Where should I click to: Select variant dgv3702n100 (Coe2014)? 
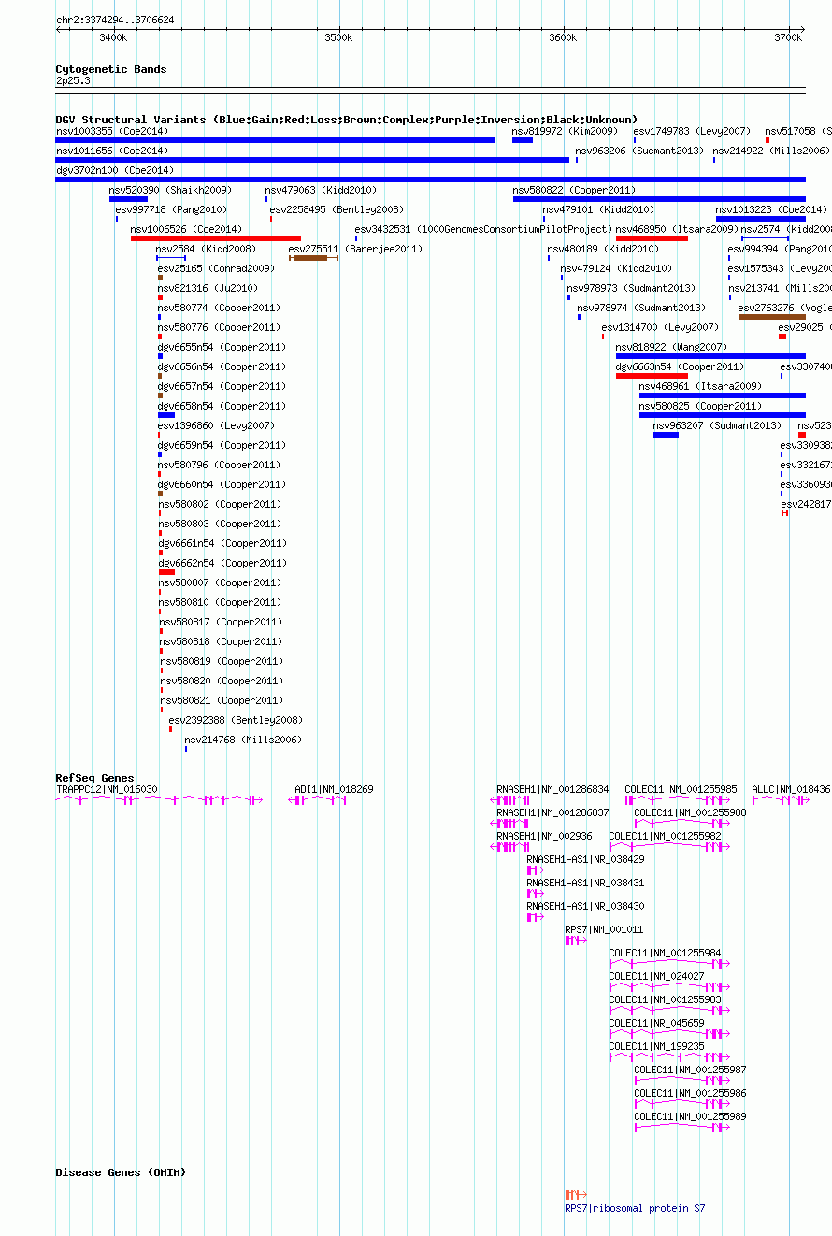tap(115, 171)
